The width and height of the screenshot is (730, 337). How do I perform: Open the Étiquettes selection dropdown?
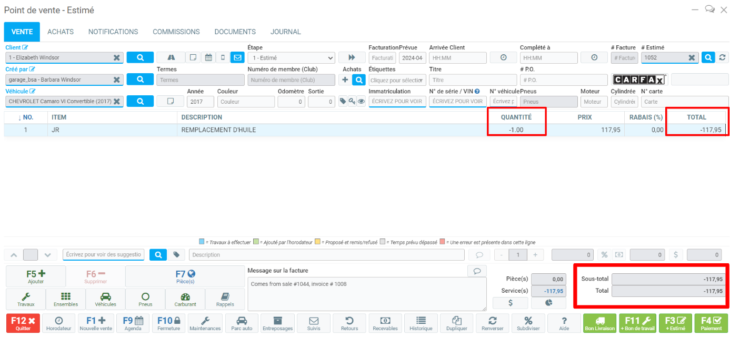[x=397, y=80]
